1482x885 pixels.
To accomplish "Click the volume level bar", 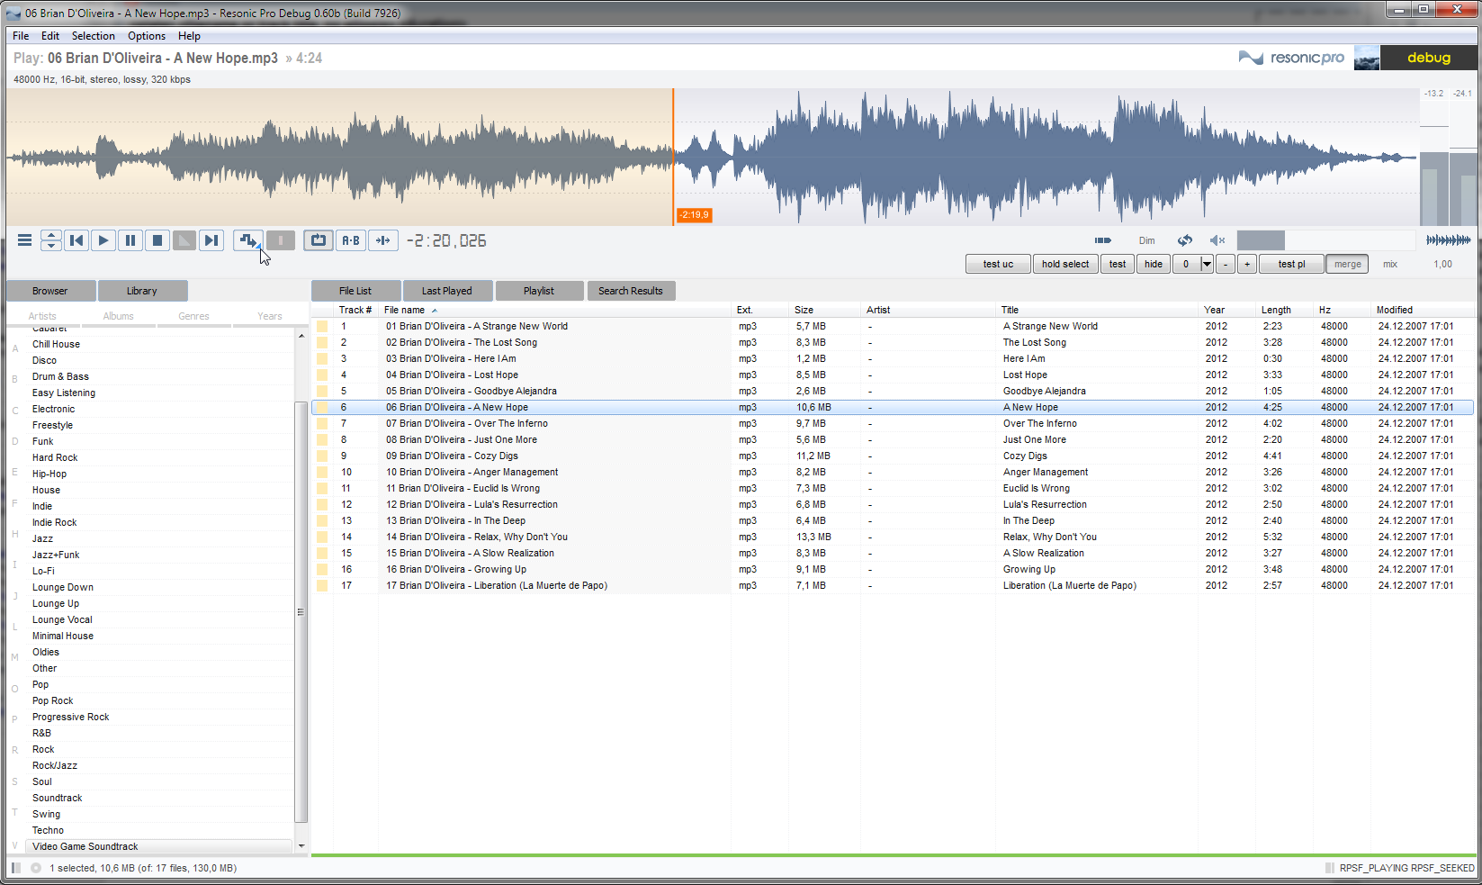I will tap(1325, 240).
